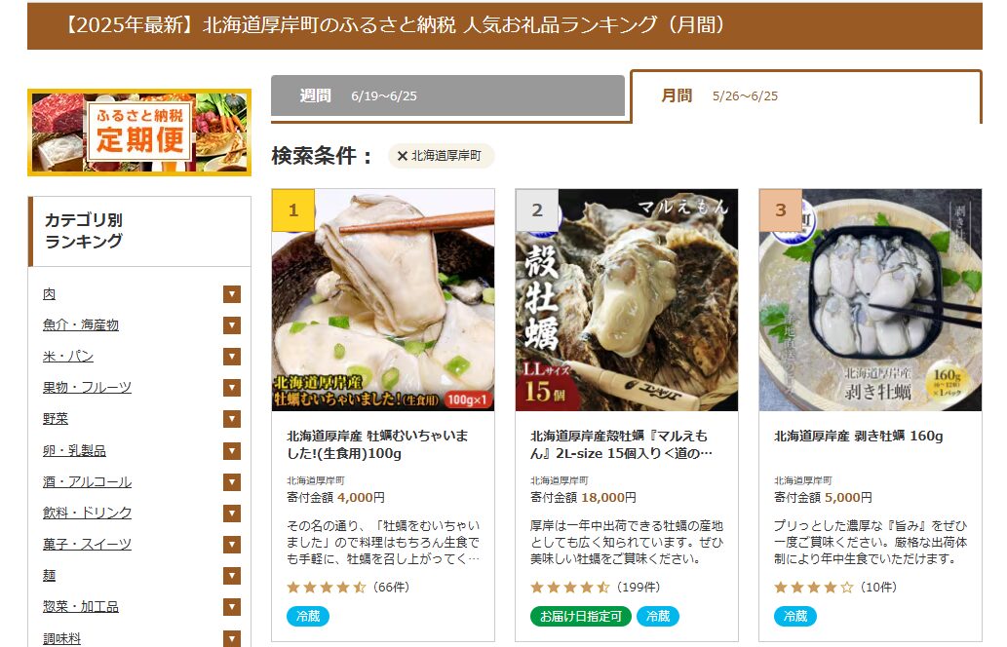
Task: Click the arrow icon beside 野菜
Action: [x=232, y=419]
